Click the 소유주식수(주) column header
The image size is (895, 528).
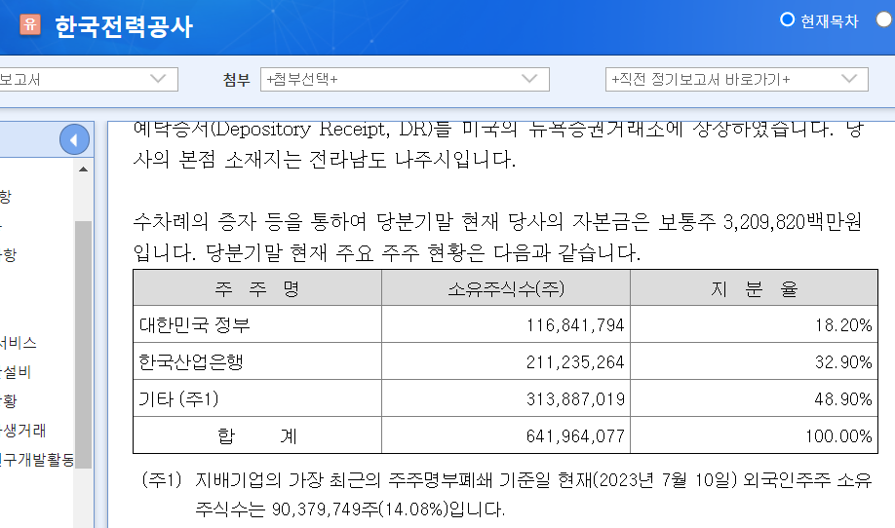(x=506, y=288)
